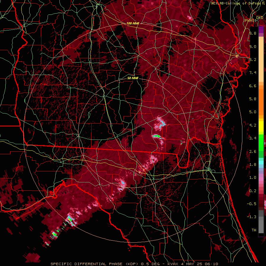Click the 3.4 scale label
The width and height of the screenshot is (266, 266).
tap(253, 138)
